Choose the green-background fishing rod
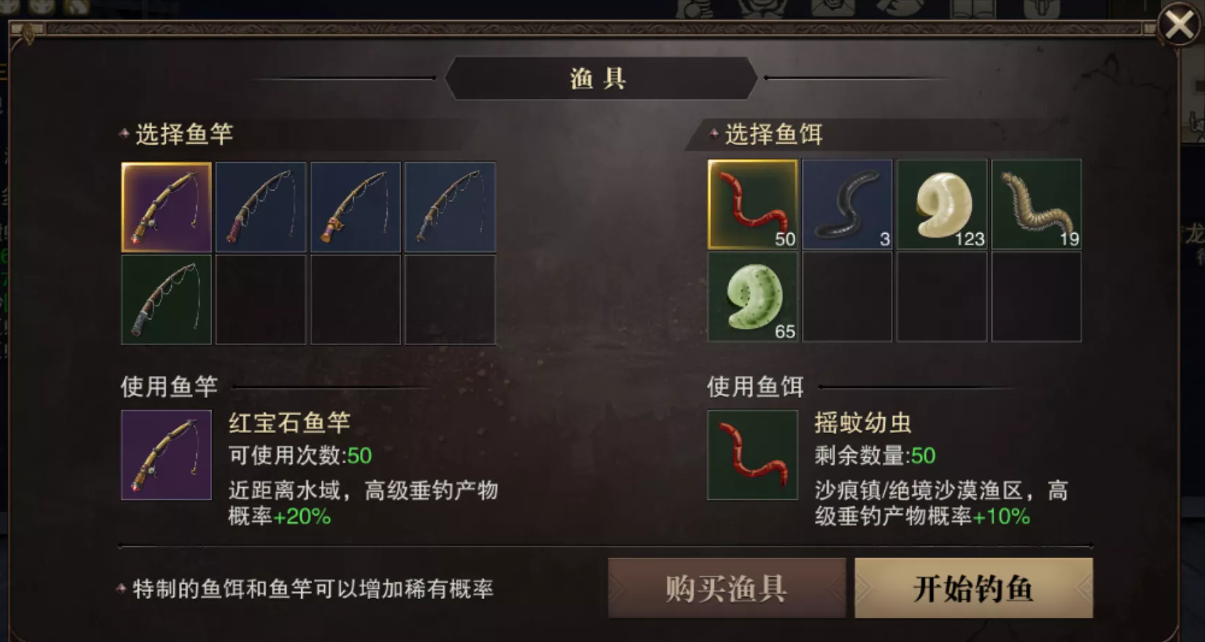Viewport: 1205px width, 642px height. 166,300
